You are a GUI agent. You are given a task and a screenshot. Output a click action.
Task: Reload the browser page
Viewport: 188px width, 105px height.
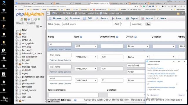point(21,6)
